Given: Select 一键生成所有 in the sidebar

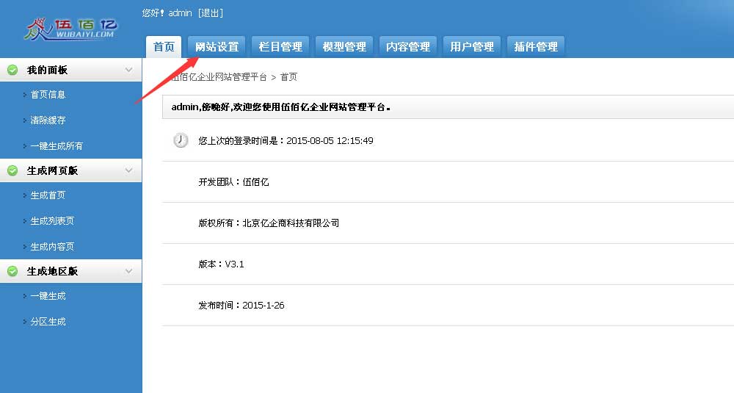Looking at the screenshot, I should pos(57,146).
